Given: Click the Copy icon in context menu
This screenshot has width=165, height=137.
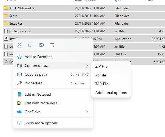Looking at the screenshot, I should pos(30,45).
